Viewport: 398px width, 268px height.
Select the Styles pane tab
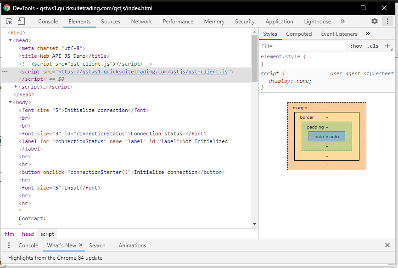tap(270, 34)
